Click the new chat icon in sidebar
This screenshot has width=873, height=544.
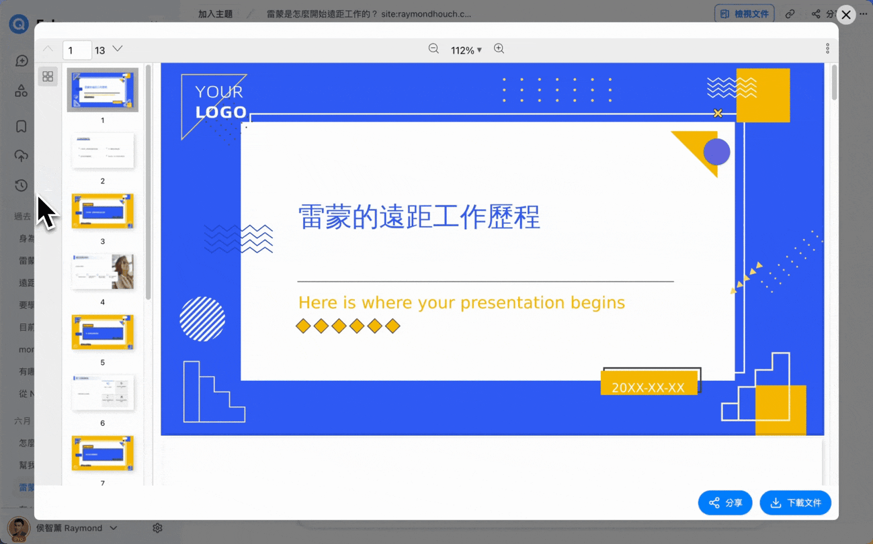[x=22, y=61]
